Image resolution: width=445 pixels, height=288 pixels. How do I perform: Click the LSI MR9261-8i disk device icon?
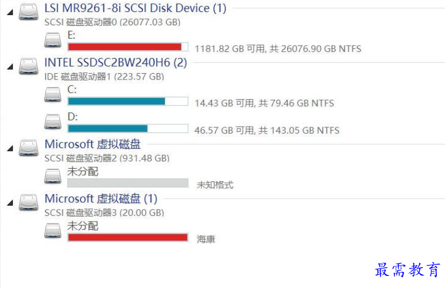tap(28, 12)
